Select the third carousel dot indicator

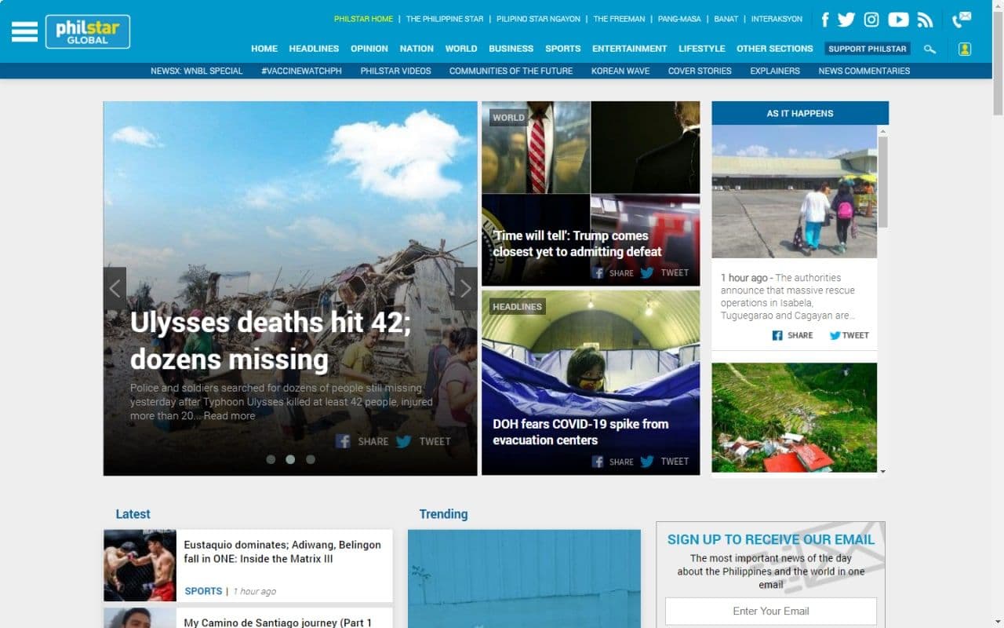click(x=311, y=459)
